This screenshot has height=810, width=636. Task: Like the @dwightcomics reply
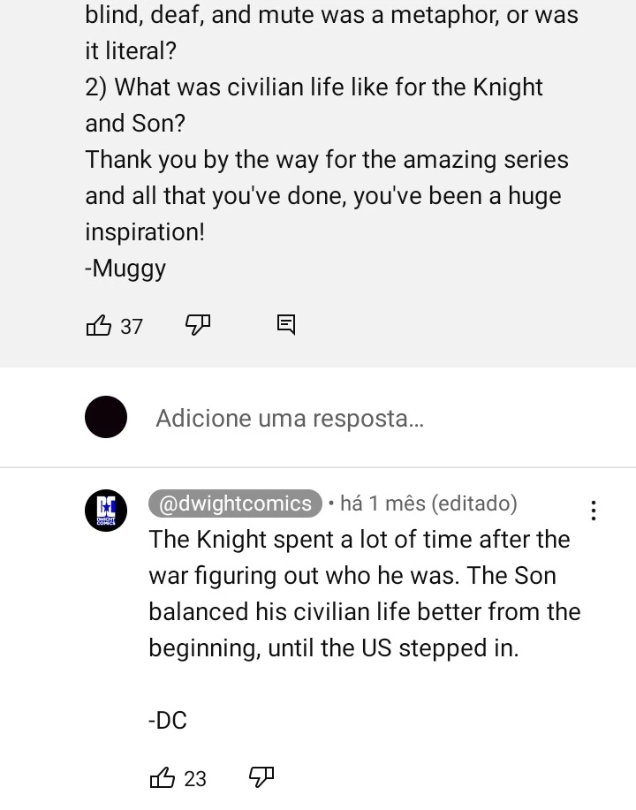(163, 777)
